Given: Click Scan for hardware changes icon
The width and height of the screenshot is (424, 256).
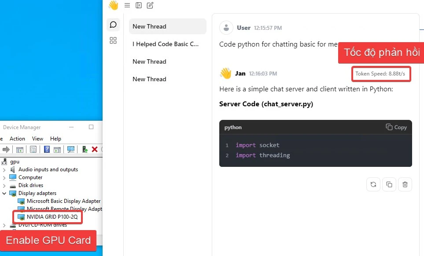Looking at the screenshot, I should click(70, 150).
